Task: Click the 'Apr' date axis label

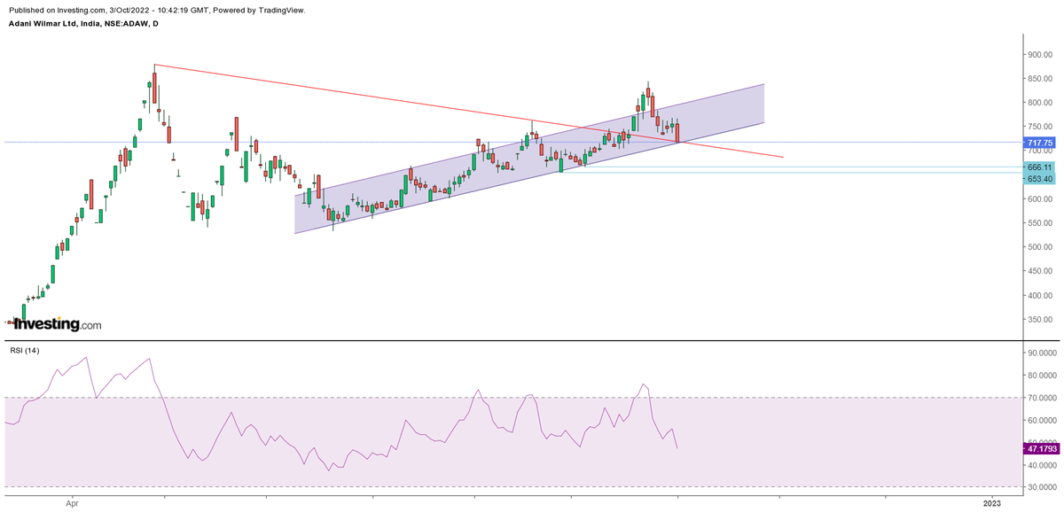Action: [x=74, y=503]
